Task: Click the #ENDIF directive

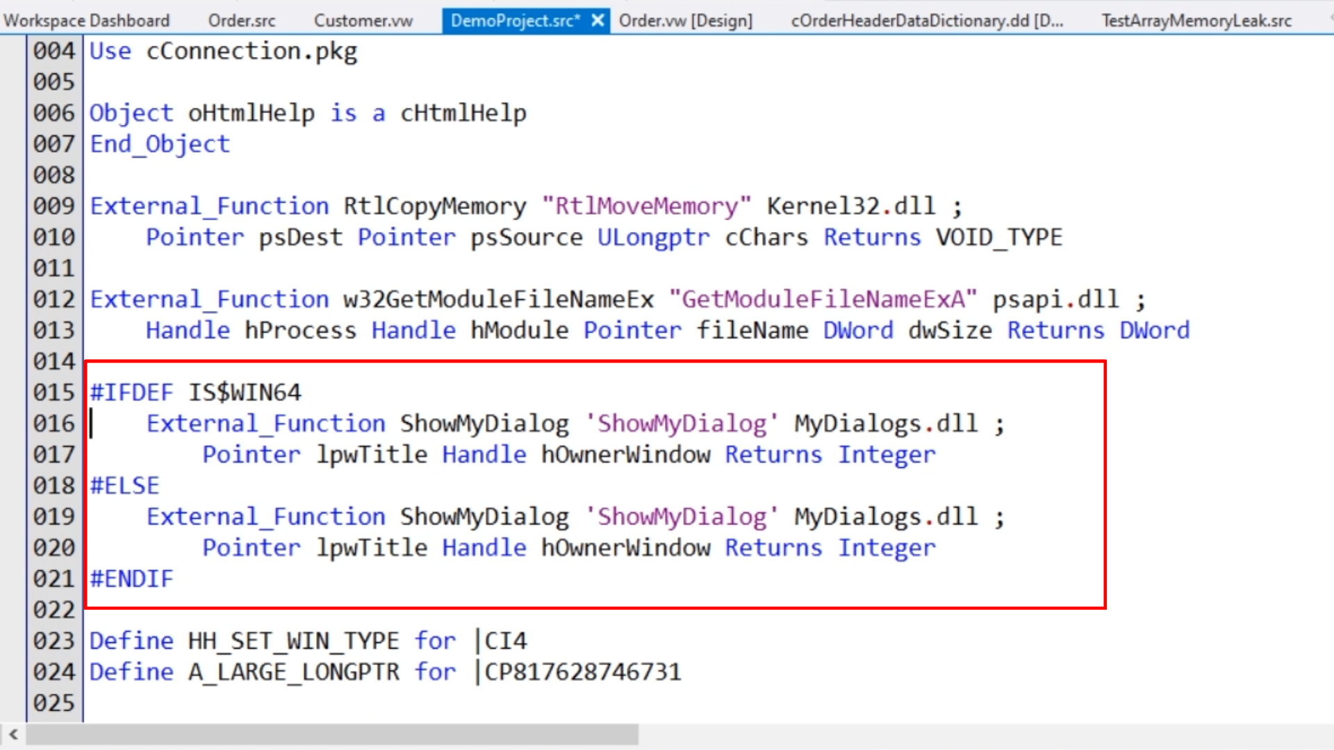Action: click(132, 578)
